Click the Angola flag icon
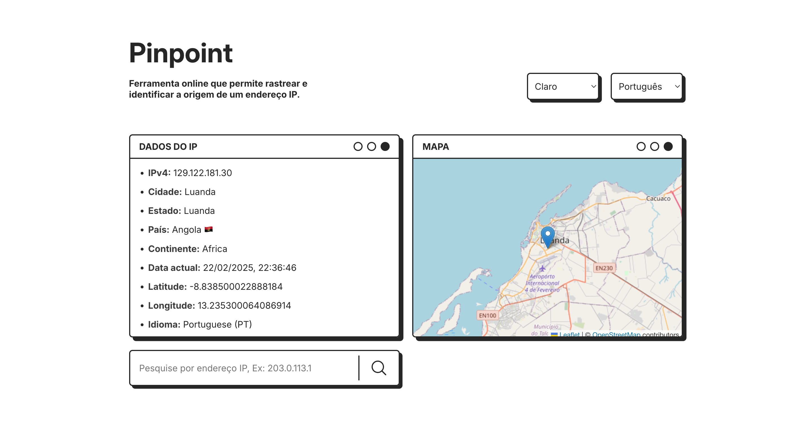Viewport: 812px width, 443px height. 208,229
